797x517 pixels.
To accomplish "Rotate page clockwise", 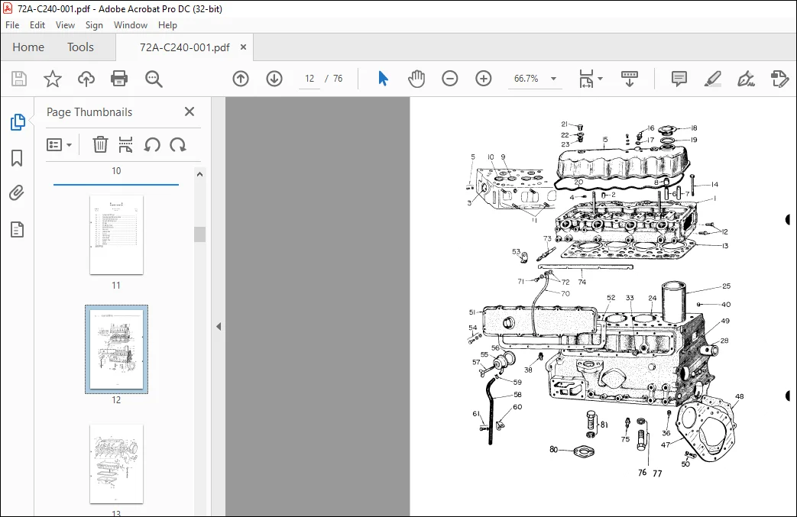I will tap(178, 145).
